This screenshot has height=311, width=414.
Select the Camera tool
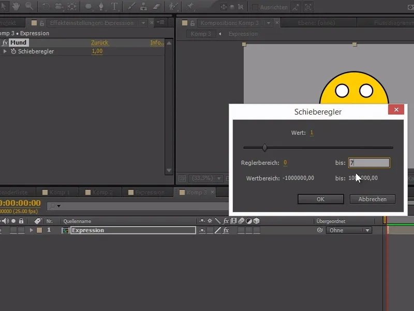click(58, 6)
